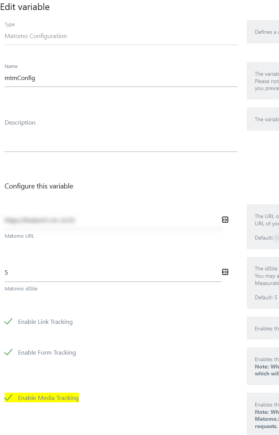Select the idSite help box showing Default: 5

pyautogui.click(x=262, y=283)
